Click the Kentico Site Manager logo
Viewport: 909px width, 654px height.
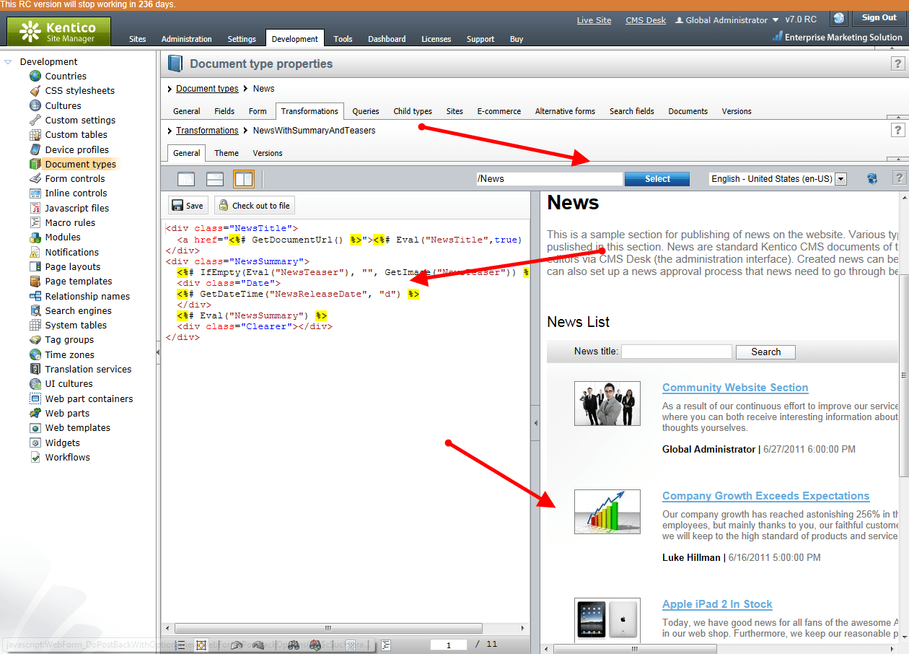click(x=59, y=32)
